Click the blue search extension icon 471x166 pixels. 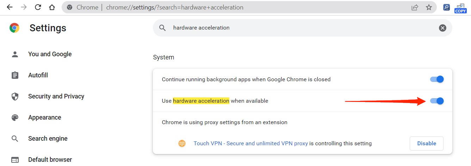point(446,7)
